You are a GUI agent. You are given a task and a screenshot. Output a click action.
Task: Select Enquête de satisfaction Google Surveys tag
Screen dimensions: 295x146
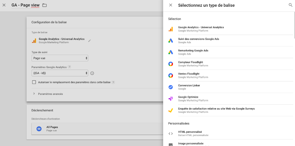231,110
